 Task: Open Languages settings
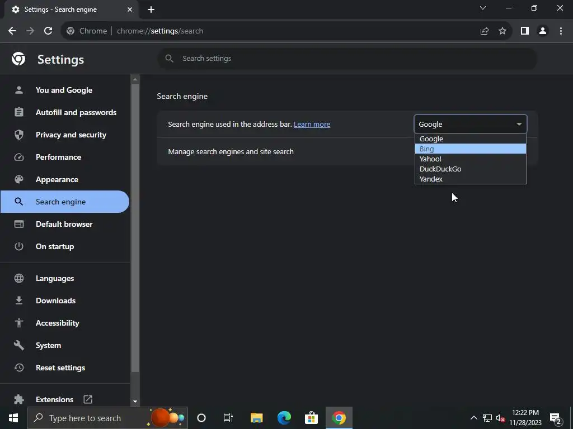pyautogui.click(x=65, y=278)
